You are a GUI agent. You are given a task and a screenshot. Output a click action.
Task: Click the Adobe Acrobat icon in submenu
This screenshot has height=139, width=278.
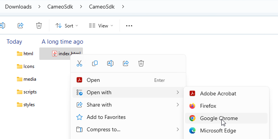click(192, 93)
